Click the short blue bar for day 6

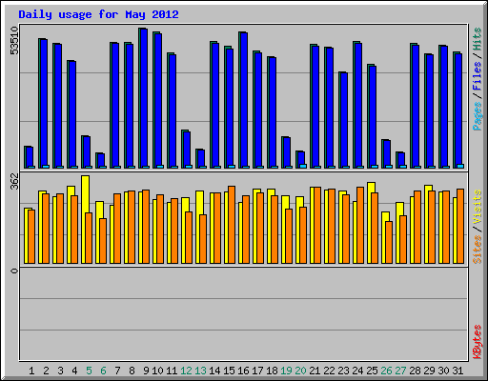tap(101, 160)
